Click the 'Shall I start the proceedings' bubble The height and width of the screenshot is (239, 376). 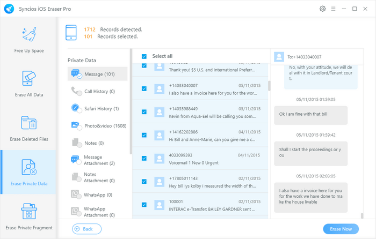coord(311,154)
